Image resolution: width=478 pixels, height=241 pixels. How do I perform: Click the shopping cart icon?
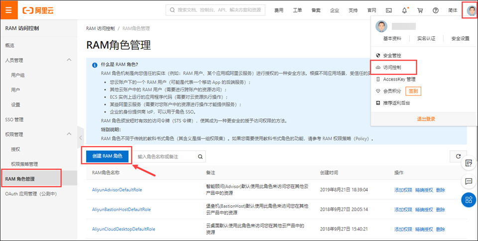pos(420,10)
